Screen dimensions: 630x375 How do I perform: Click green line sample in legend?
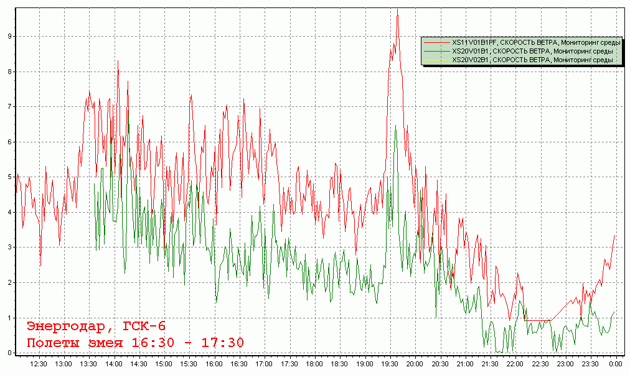436,51
